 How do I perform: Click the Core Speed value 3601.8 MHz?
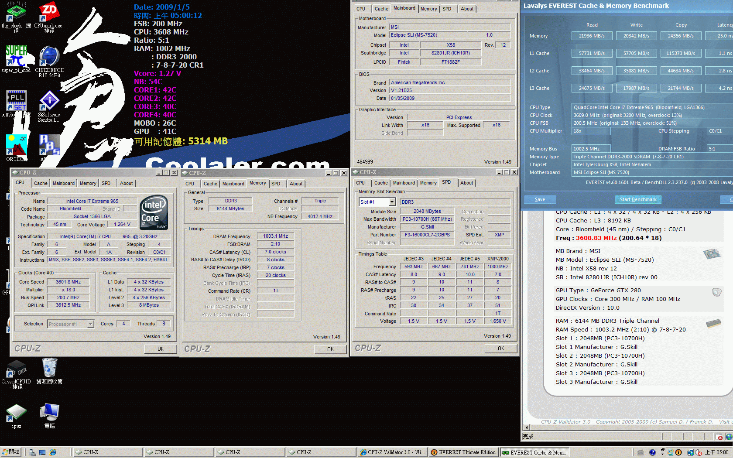point(68,282)
